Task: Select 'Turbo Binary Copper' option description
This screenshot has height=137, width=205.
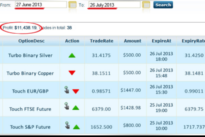Action: tap(30, 73)
